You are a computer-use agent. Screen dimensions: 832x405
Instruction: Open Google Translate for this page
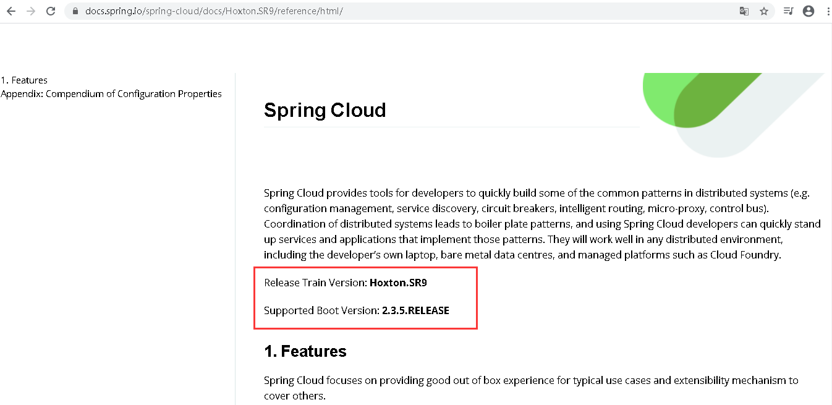744,11
